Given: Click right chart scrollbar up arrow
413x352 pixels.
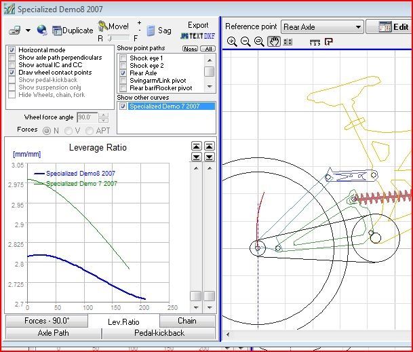Looking at the screenshot, I should point(210,168).
